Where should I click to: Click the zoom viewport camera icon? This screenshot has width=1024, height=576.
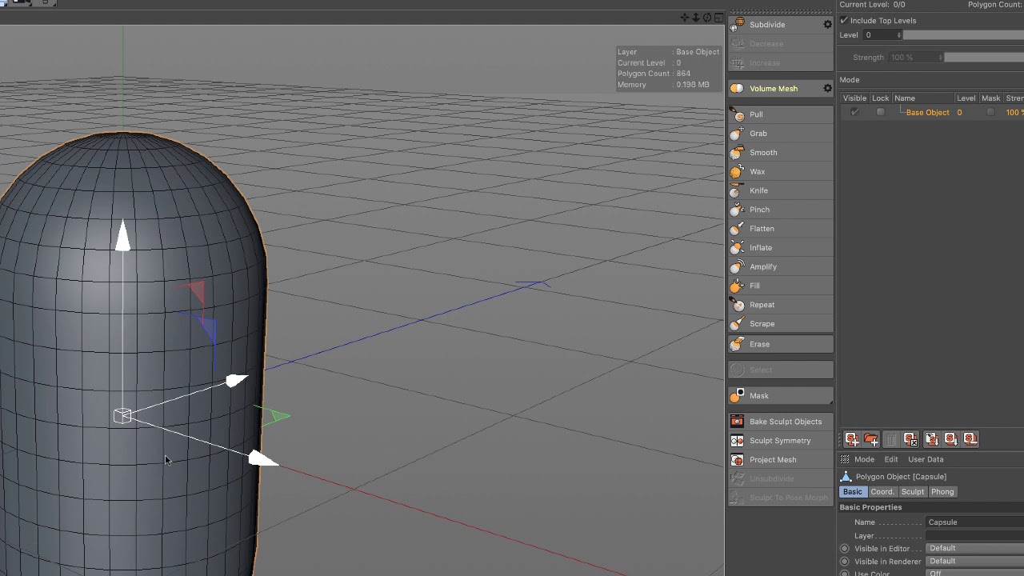696,18
